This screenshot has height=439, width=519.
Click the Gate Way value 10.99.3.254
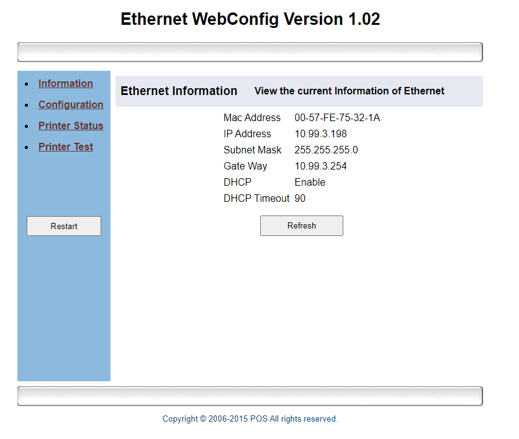click(x=320, y=166)
